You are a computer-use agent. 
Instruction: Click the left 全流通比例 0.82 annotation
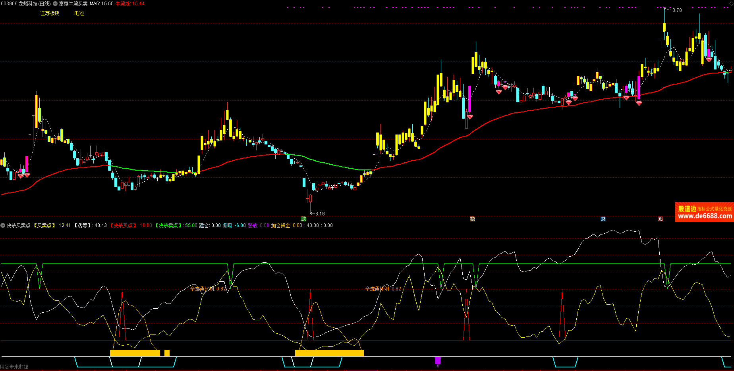tap(208, 289)
